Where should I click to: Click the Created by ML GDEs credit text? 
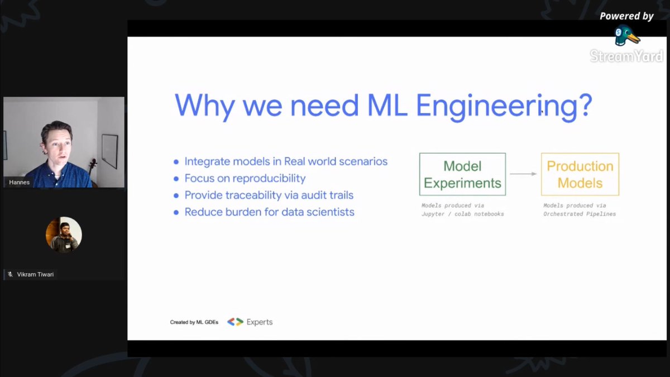pyautogui.click(x=194, y=322)
